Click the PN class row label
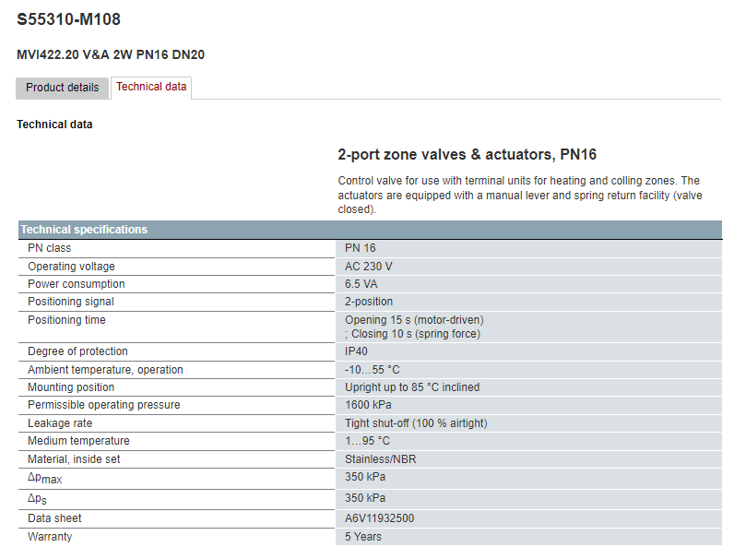 (x=49, y=248)
